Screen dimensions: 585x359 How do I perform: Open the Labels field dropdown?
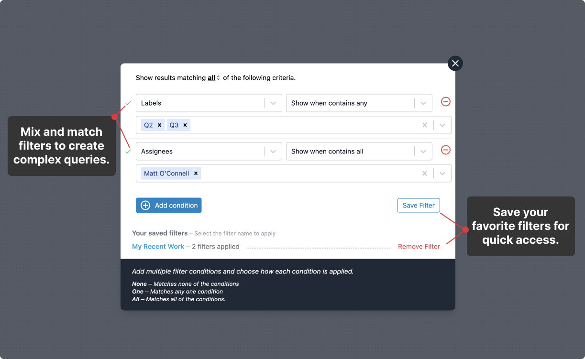tap(209, 103)
